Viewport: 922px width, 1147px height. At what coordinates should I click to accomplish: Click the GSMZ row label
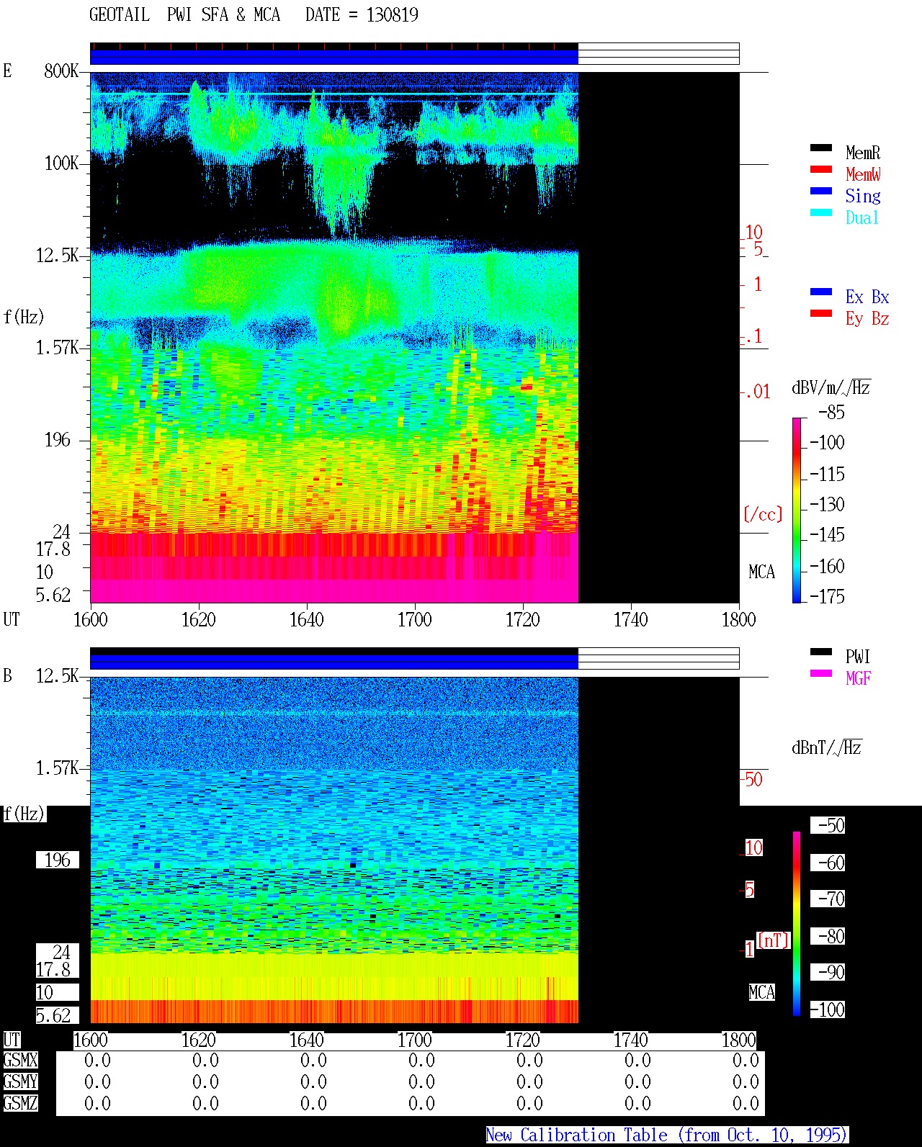pos(20,1104)
